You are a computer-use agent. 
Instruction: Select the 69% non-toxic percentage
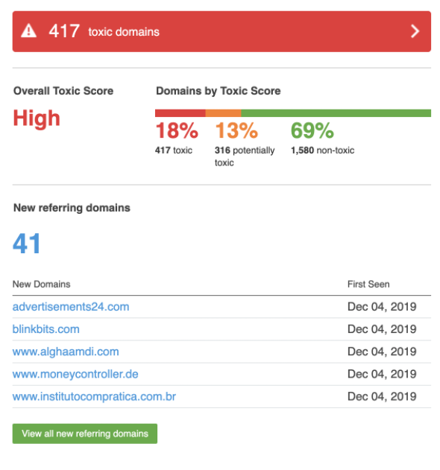tap(312, 130)
